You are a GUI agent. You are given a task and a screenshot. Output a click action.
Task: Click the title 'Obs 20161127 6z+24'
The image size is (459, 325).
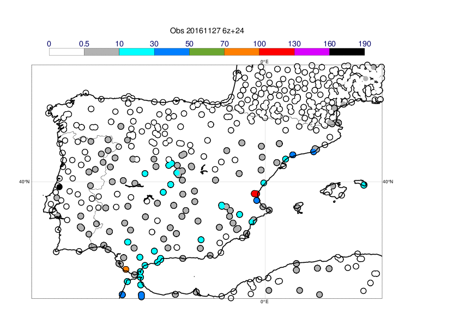pos(207,31)
